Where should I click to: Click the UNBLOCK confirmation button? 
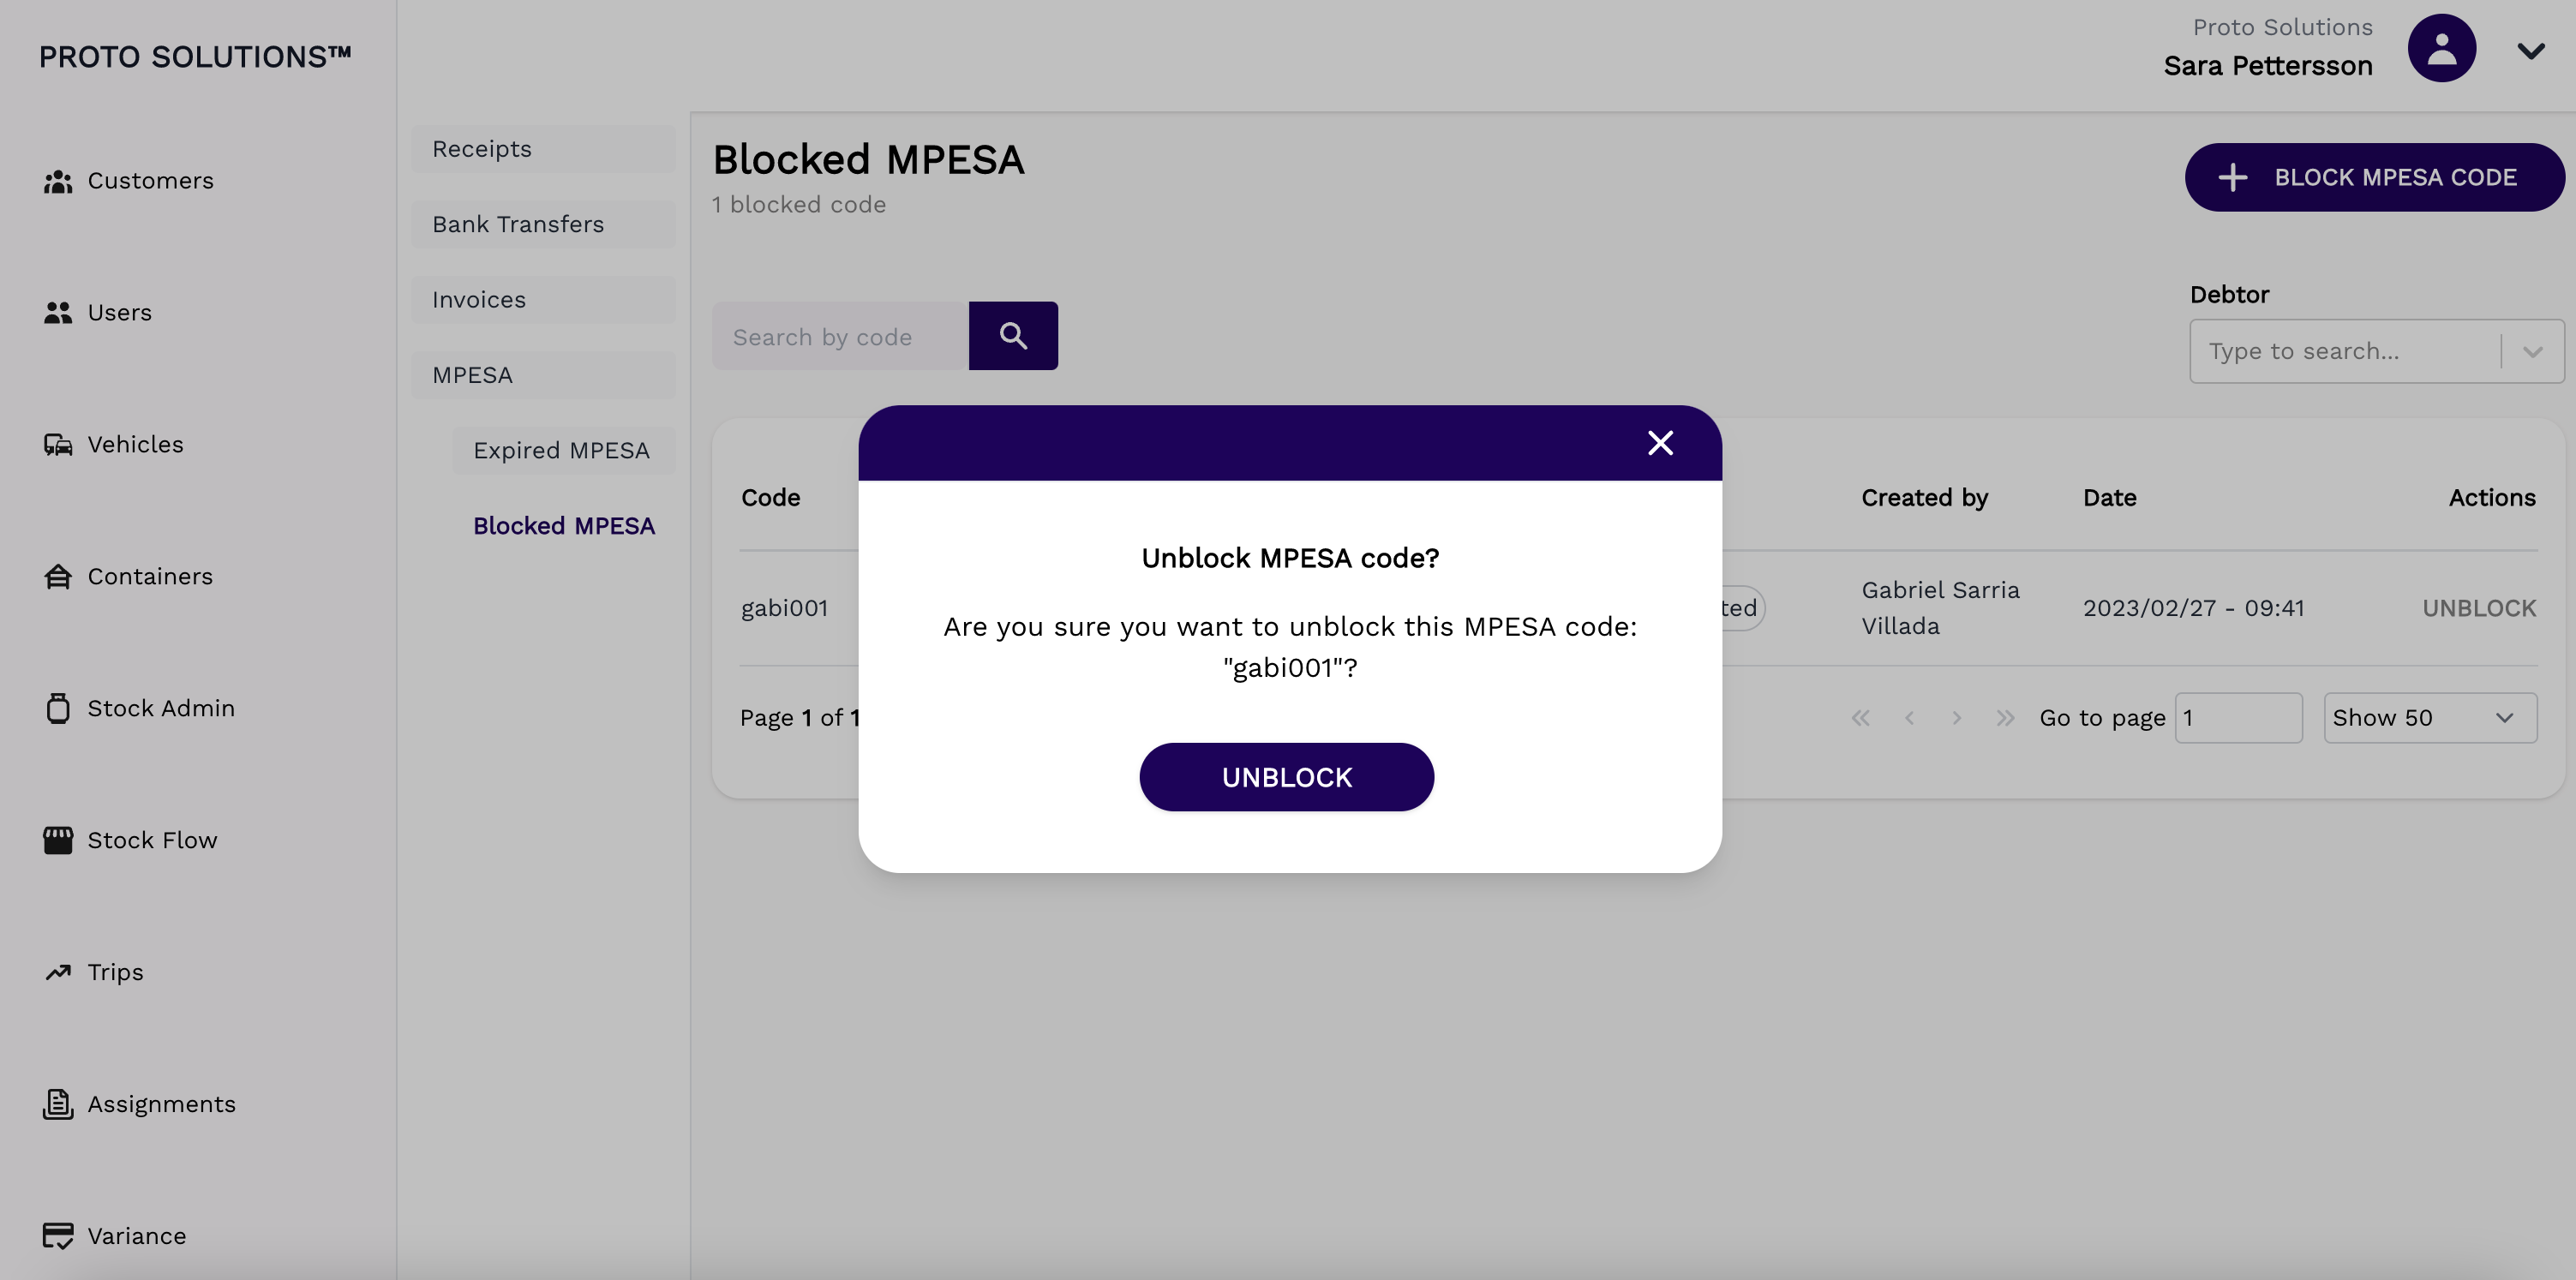point(1286,775)
